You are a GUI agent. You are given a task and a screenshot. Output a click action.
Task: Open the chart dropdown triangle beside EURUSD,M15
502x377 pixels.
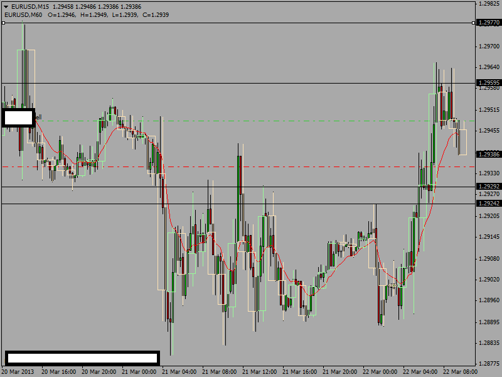[x=6, y=7]
